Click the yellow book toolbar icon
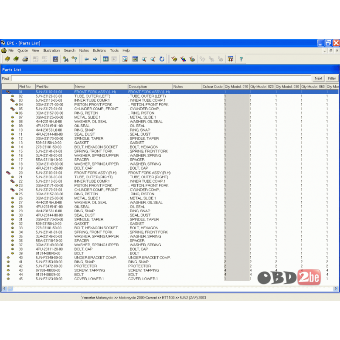The width and height of the screenshot is (340, 340). tap(7, 59)
